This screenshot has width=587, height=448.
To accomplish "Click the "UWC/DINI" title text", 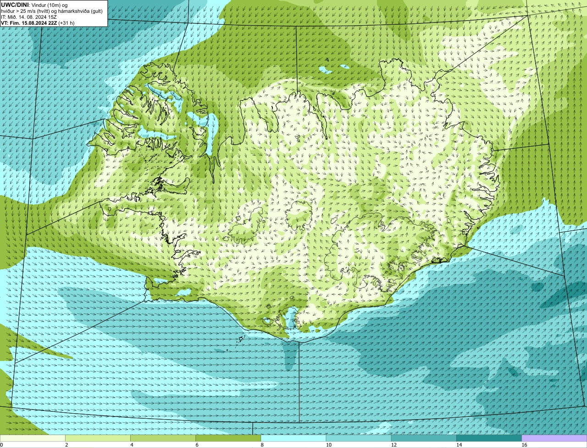I will pos(15,5).
